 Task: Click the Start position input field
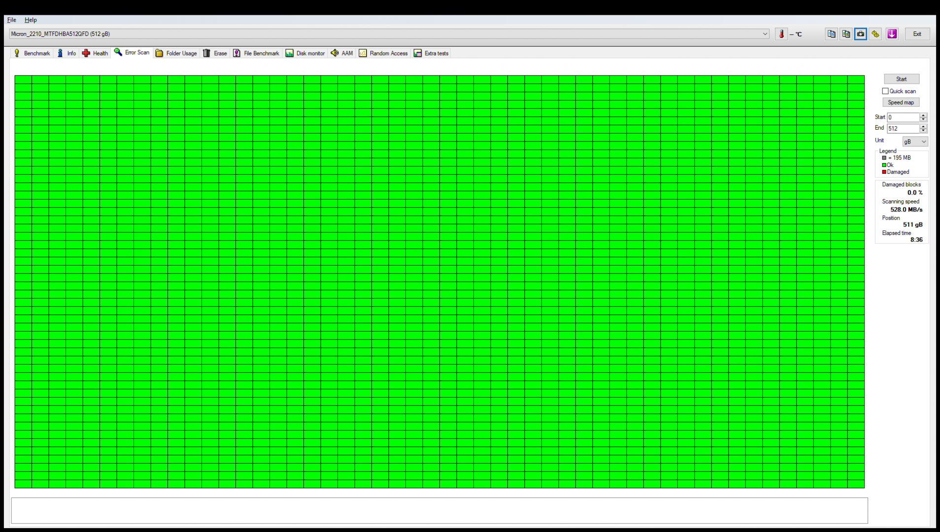[x=904, y=117]
